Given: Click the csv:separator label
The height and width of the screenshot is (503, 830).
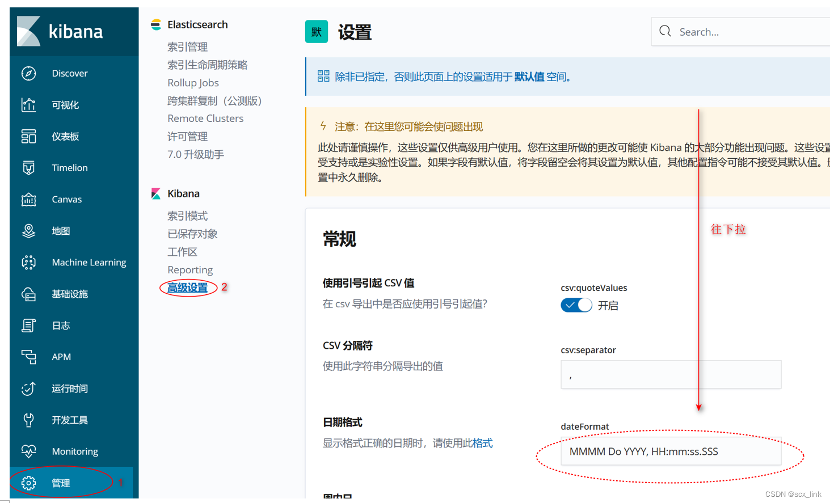Looking at the screenshot, I should pos(588,350).
